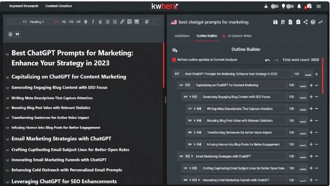Switch to the AI Content Writer tab

[x=237, y=36]
